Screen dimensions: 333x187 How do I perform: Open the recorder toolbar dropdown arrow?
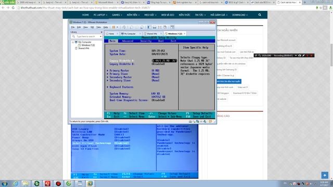[x=296, y=56]
